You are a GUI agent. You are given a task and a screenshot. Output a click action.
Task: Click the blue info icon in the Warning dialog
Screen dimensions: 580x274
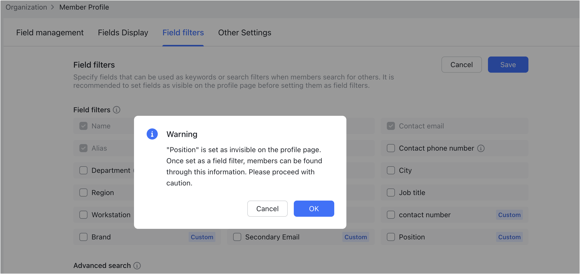(x=152, y=134)
